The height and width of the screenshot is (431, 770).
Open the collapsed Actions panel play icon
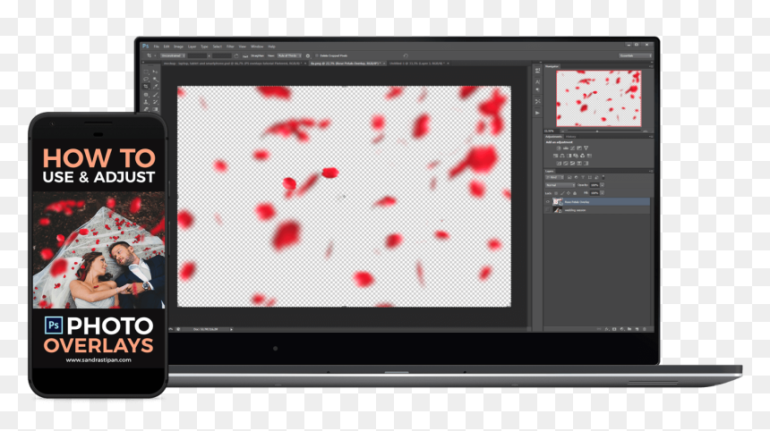tap(538, 113)
